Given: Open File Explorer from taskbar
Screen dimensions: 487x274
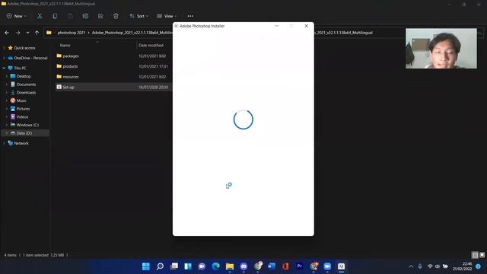Looking at the screenshot, I should (x=230, y=266).
